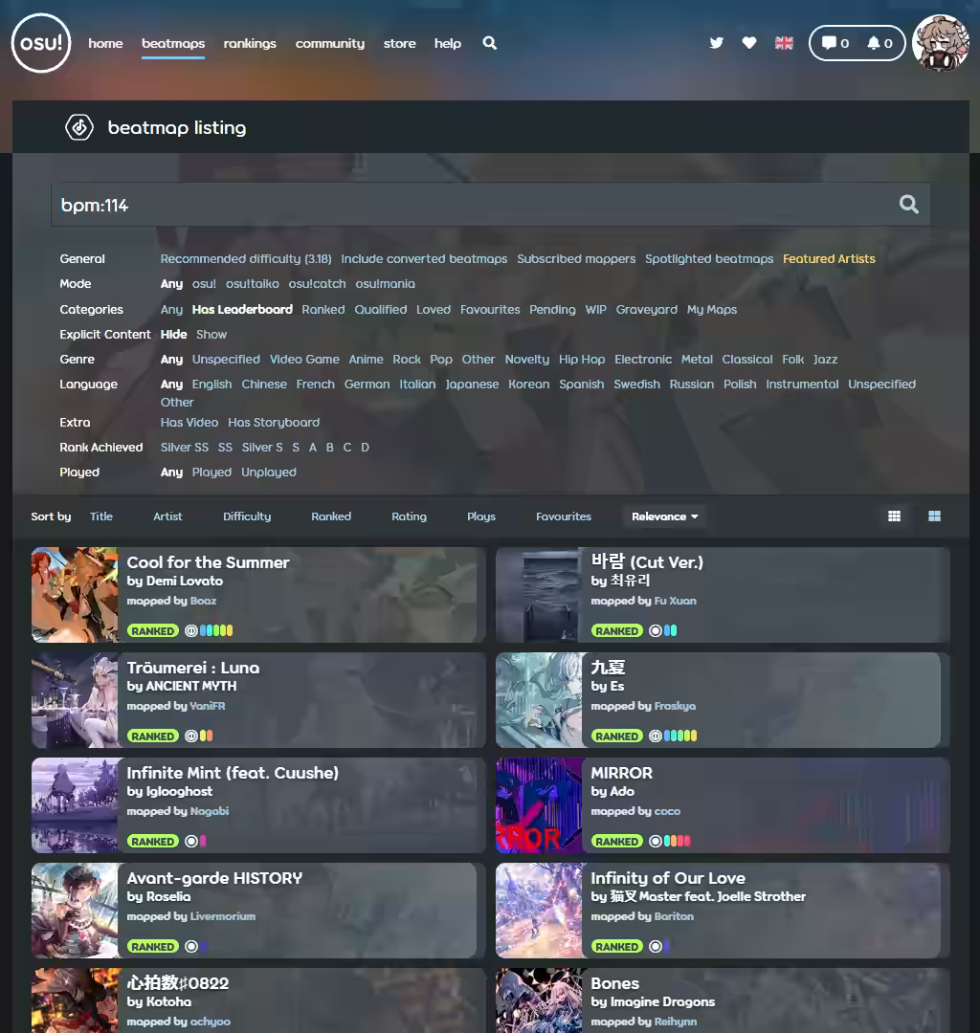Viewport: 980px width, 1033px height.
Task: Sort beatmaps by Plays
Action: coord(481,516)
